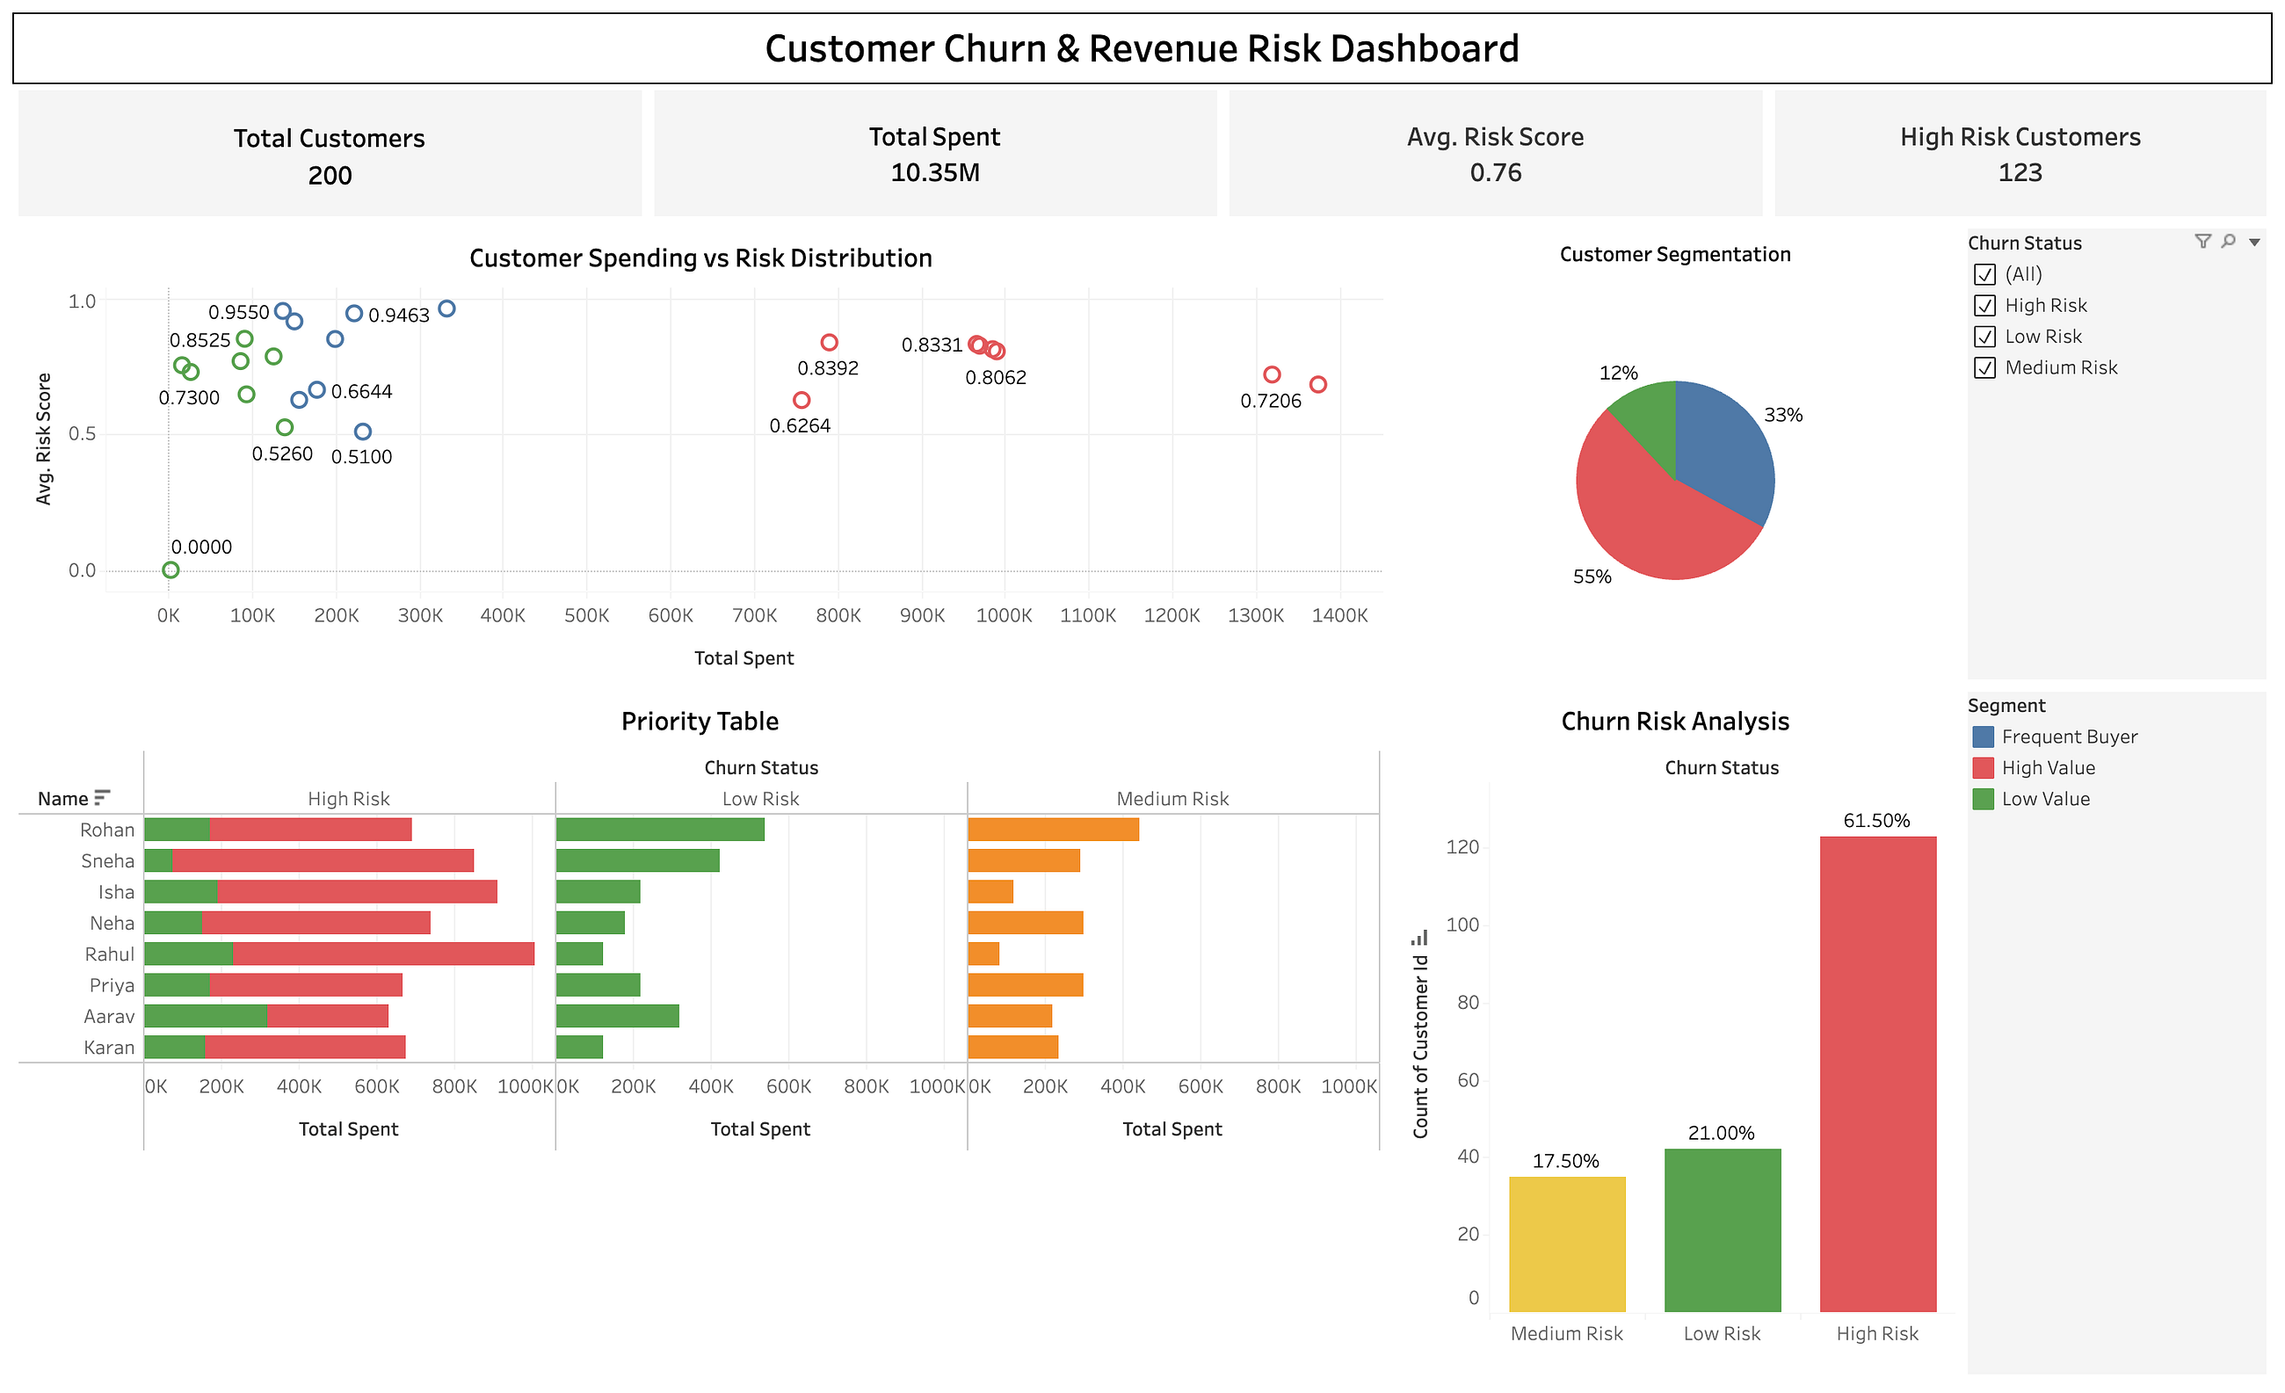This screenshot has height=1393, width=2285.
Task: Select the scatter point labeled 0.9550
Action: 283,312
